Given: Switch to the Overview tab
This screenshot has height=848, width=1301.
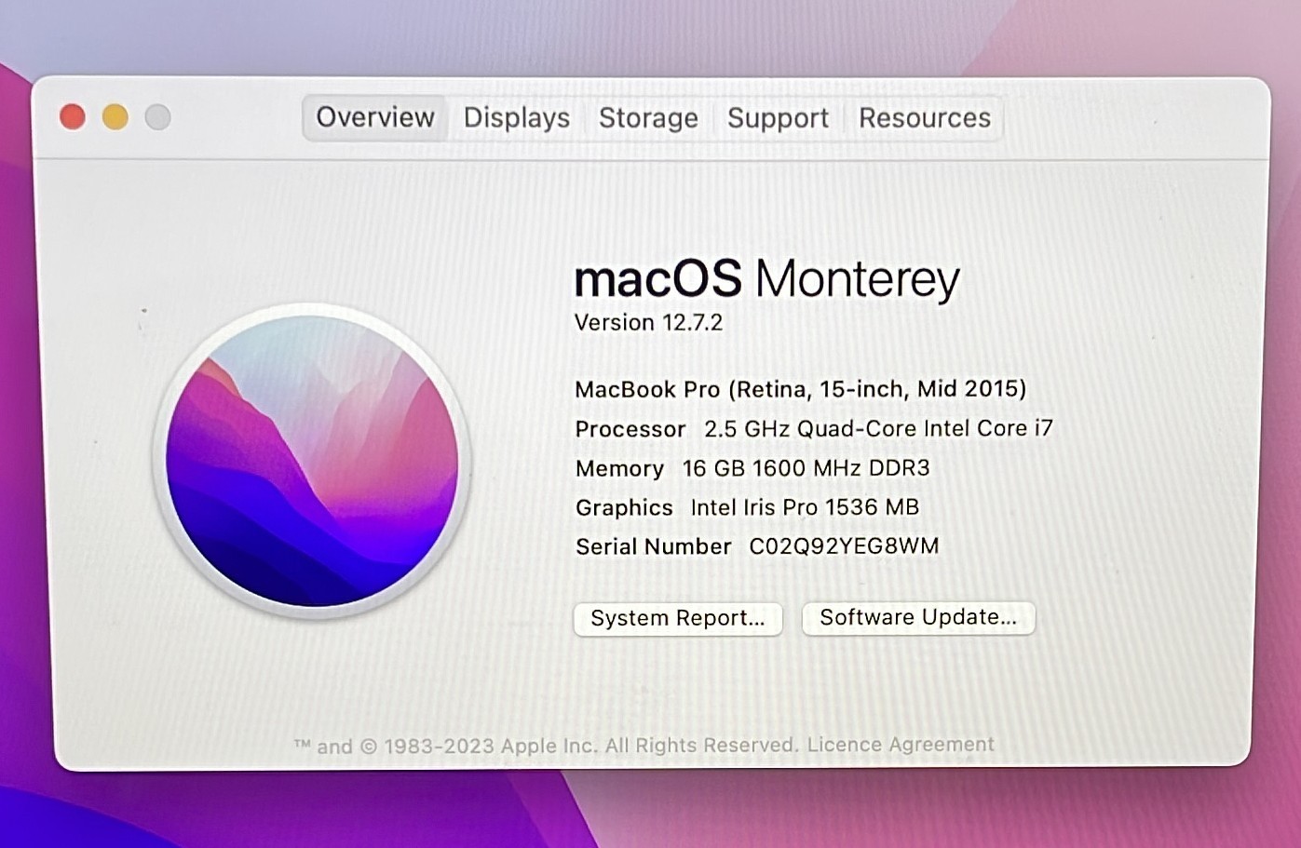Looking at the screenshot, I should click(375, 117).
